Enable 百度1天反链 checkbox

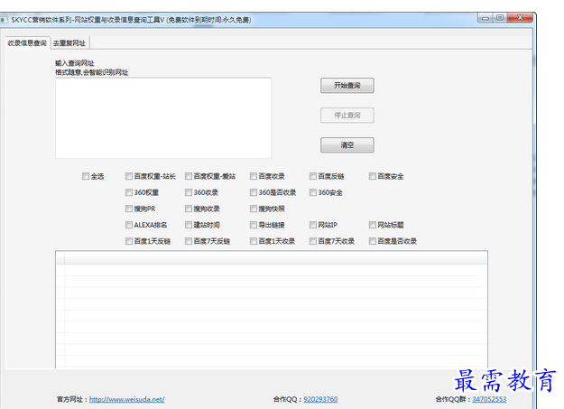[129, 241]
